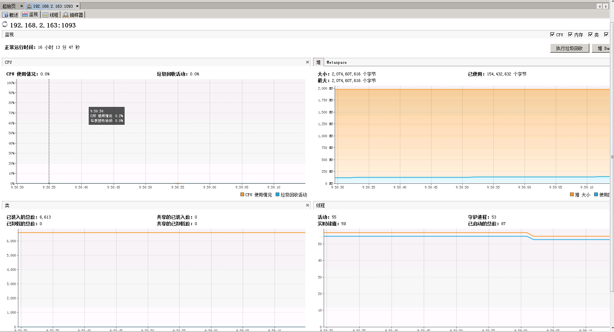Click the 实时峰值: 59 value
614x332 pixels.
point(332,224)
